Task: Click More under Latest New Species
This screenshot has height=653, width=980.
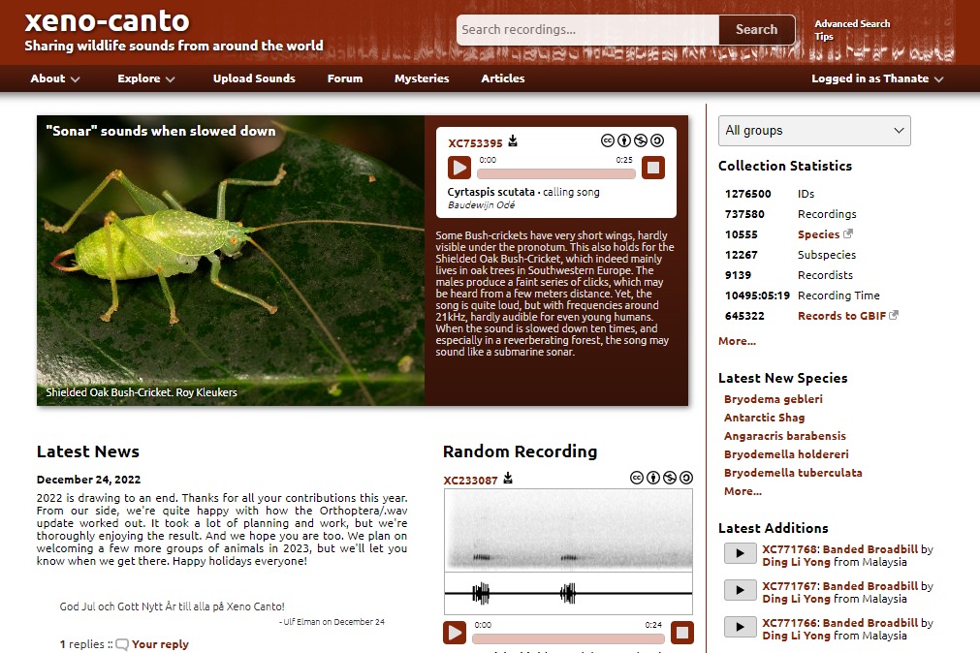Action: tap(743, 491)
